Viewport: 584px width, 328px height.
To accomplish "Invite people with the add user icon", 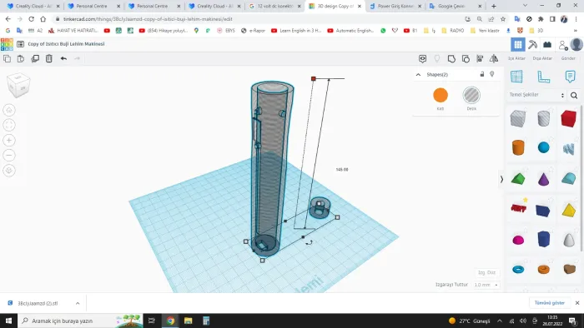I will tap(563, 45).
